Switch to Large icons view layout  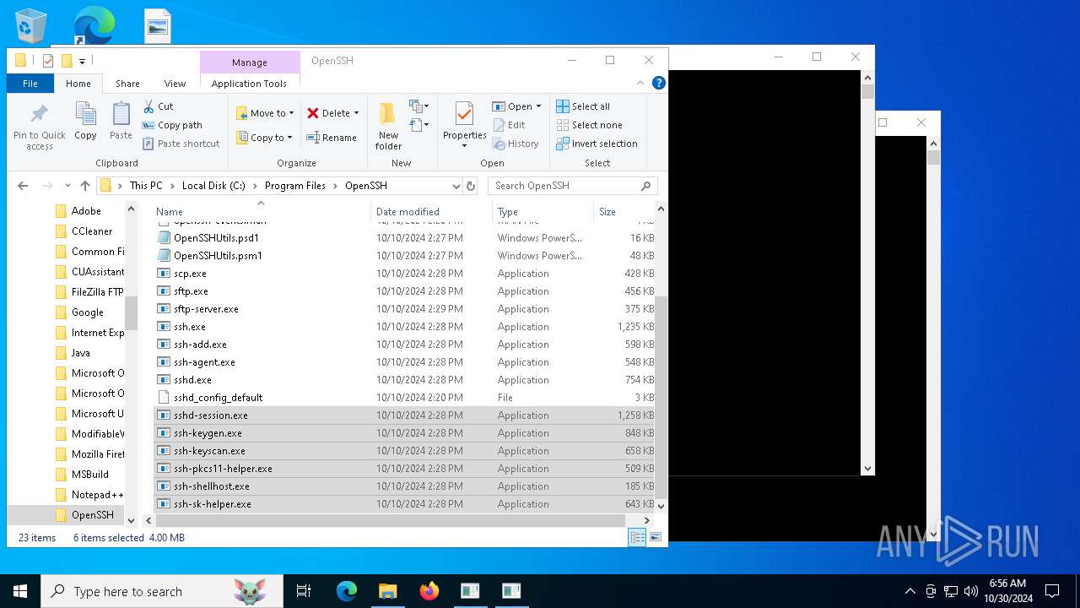655,537
